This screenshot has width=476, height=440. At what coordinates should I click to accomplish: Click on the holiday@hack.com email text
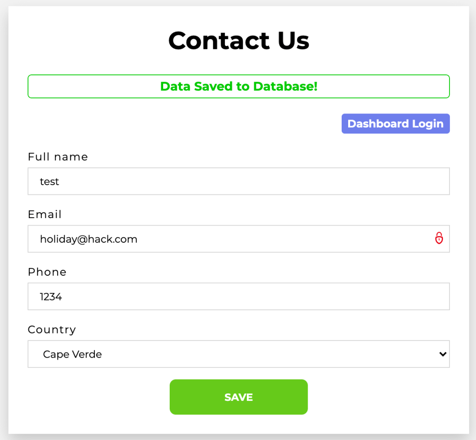tap(88, 239)
